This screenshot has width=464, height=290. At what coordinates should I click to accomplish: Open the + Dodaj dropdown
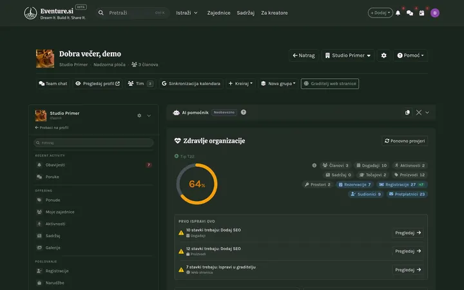tap(380, 13)
